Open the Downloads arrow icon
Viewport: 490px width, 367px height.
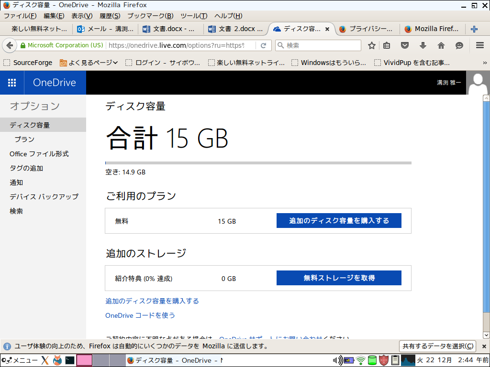point(423,45)
